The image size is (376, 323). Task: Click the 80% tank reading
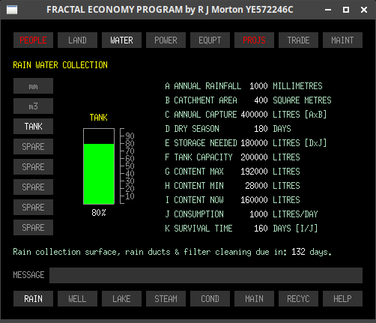click(x=99, y=213)
